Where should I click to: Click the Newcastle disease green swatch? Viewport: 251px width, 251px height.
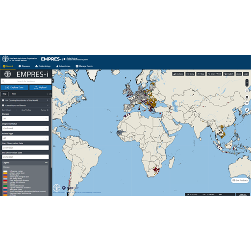[x=5, y=186]
